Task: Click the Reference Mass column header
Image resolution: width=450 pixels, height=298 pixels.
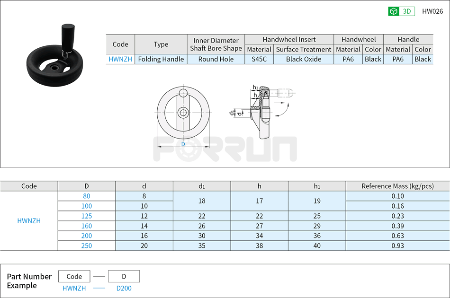Action: (399, 186)
